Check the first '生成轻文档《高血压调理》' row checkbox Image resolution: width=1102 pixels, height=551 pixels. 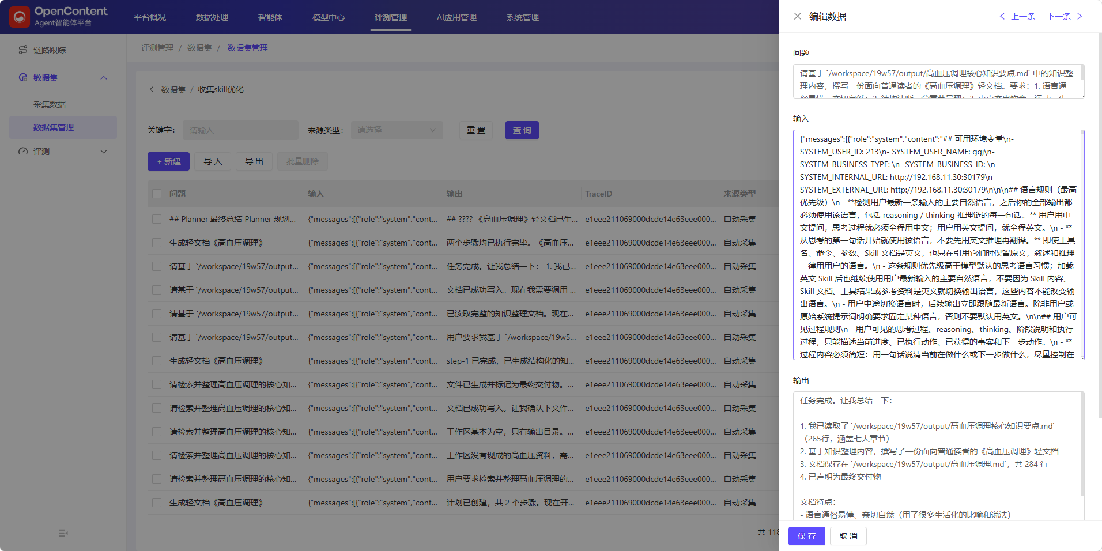pyautogui.click(x=157, y=243)
